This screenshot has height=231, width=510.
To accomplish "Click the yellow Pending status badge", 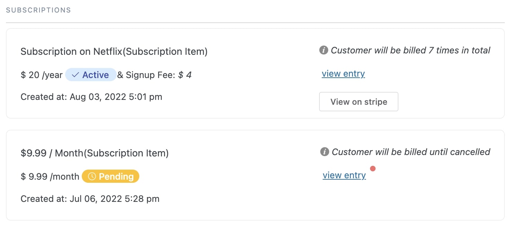I will tap(111, 177).
